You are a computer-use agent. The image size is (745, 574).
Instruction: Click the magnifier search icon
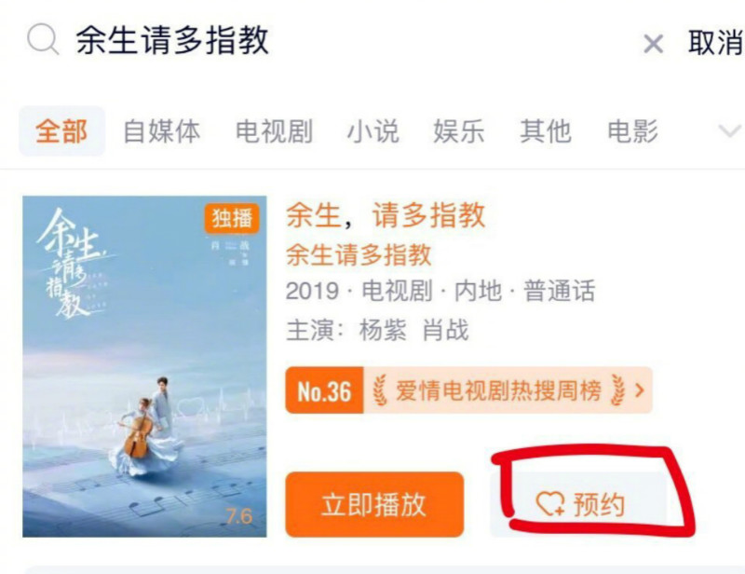click(43, 39)
